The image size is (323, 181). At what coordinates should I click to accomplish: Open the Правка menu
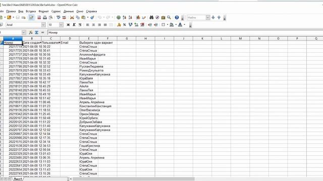tap(11, 11)
